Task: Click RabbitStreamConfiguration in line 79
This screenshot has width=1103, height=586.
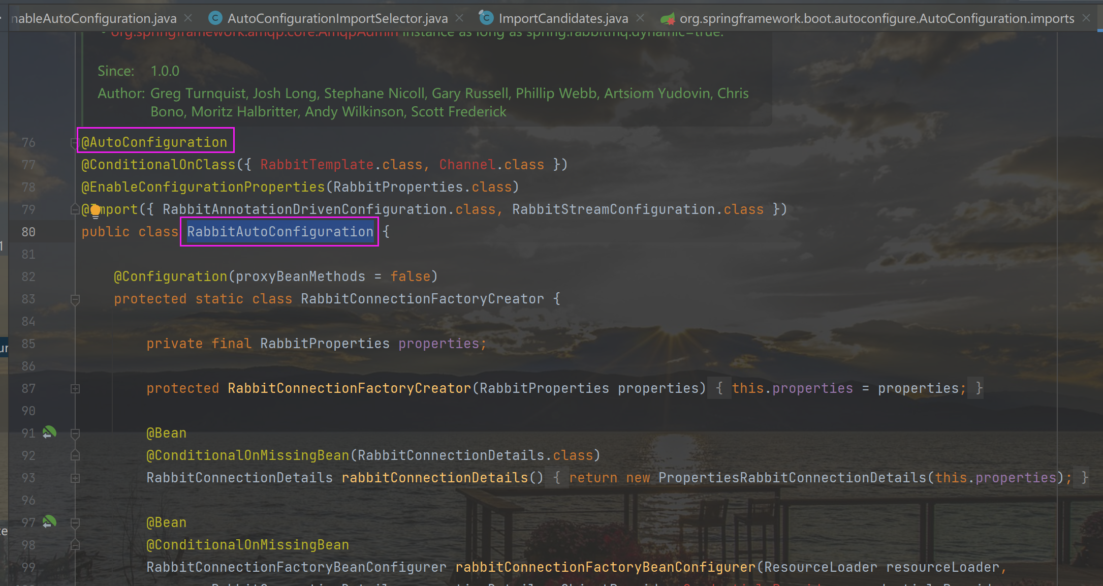Action: click(x=614, y=209)
